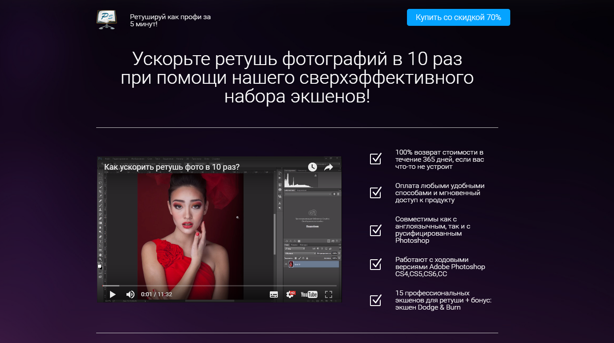Click the Watch Later clock icon

(313, 167)
